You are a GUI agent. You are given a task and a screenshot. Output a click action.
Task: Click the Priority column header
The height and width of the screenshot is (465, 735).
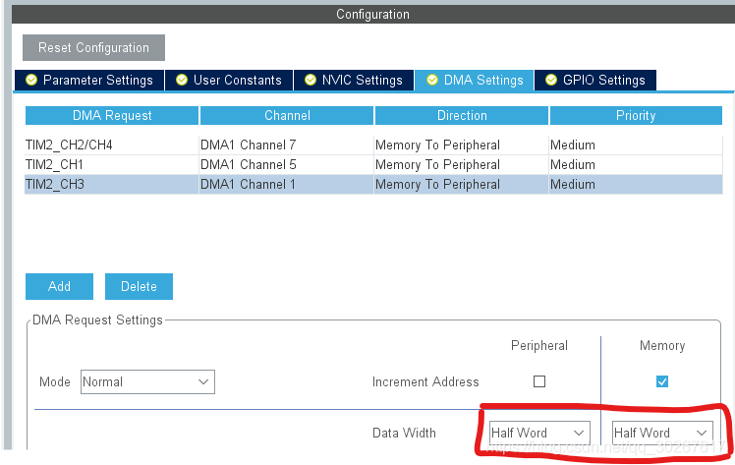636,116
